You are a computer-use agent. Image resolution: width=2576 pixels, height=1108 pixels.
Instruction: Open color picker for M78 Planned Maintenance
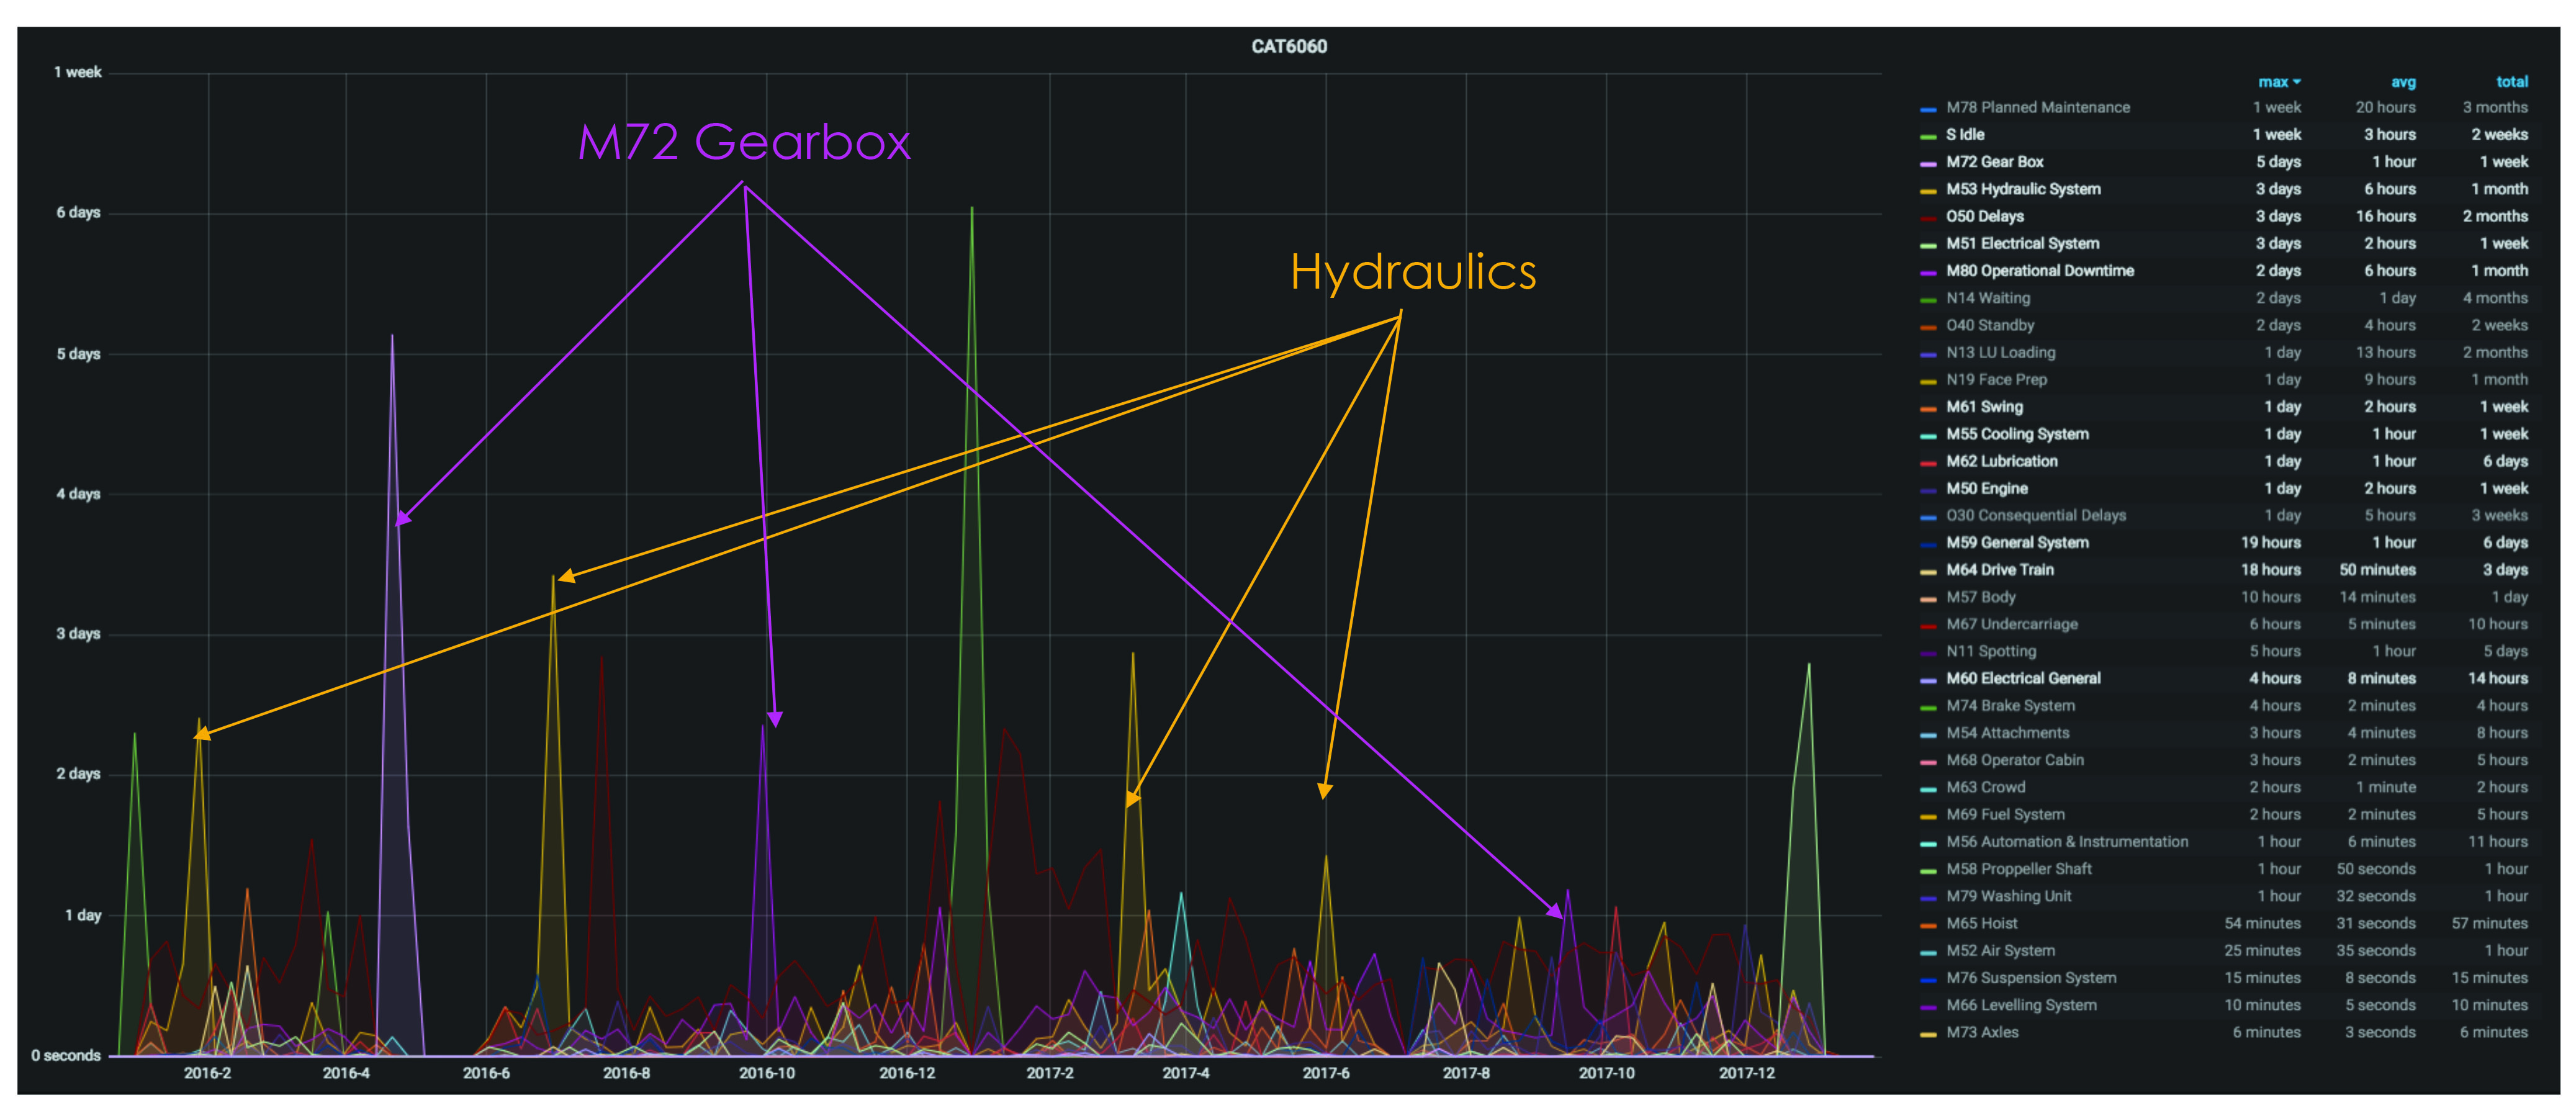click(1928, 109)
